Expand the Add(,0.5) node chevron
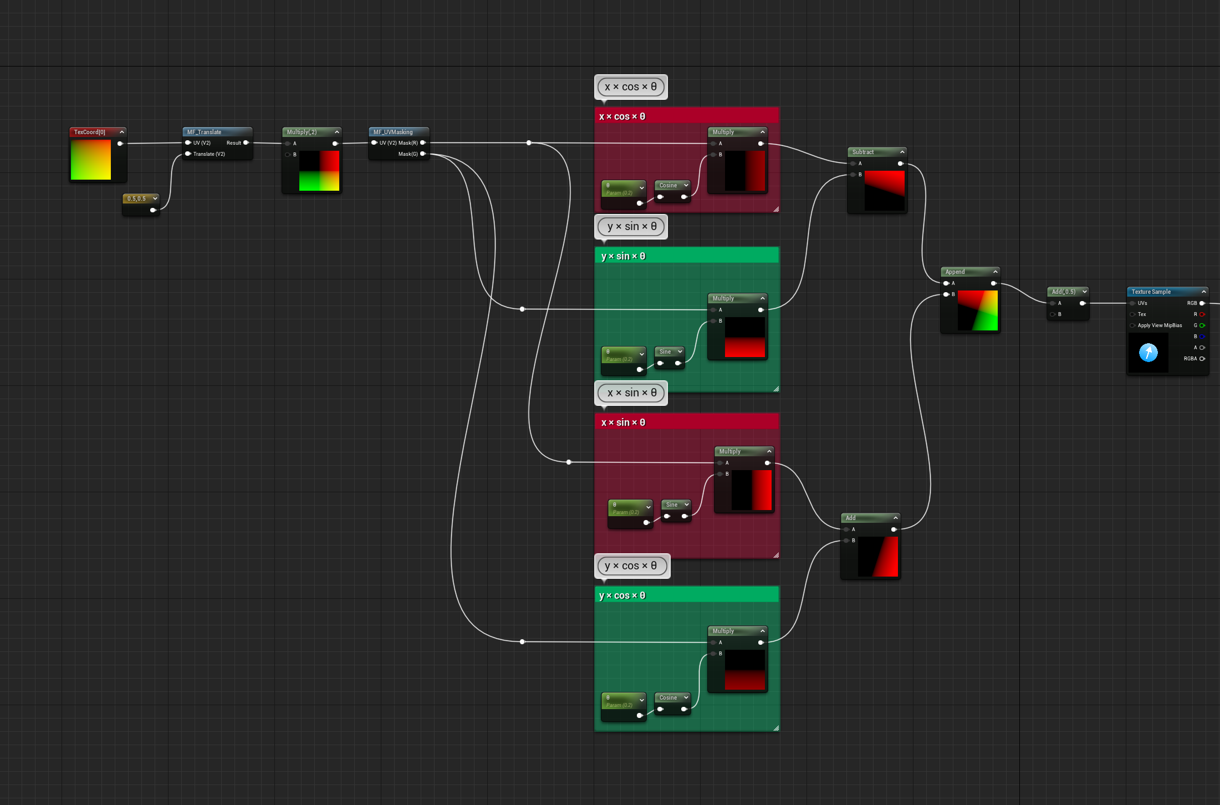Image resolution: width=1220 pixels, height=805 pixels. 1085,292
